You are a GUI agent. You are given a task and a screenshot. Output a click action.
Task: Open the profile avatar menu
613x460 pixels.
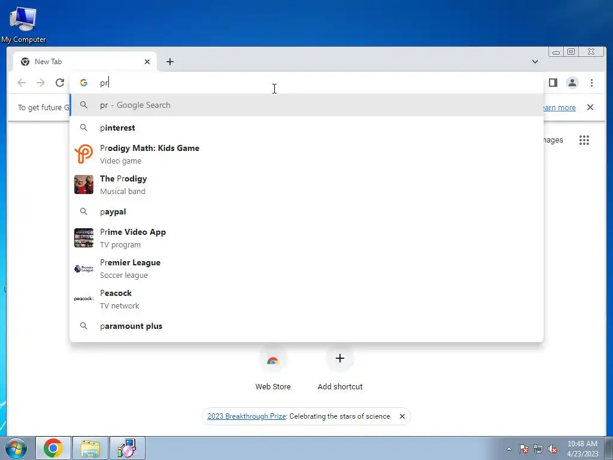[x=572, y=83]
